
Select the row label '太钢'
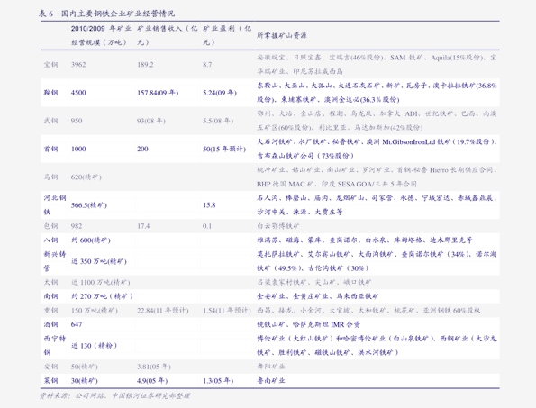pos(51,282)
